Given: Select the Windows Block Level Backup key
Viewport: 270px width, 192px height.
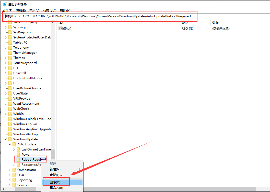Looking at the screenshot, I should (32, 119).
